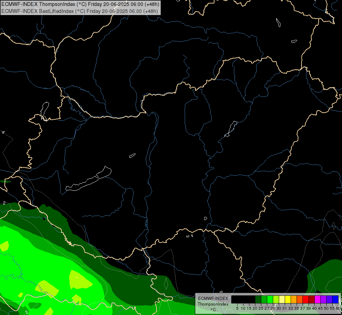Pick the blue 55–60 legend swatch
This screenshot has width=342, height=315.
[x=335, y=299]
